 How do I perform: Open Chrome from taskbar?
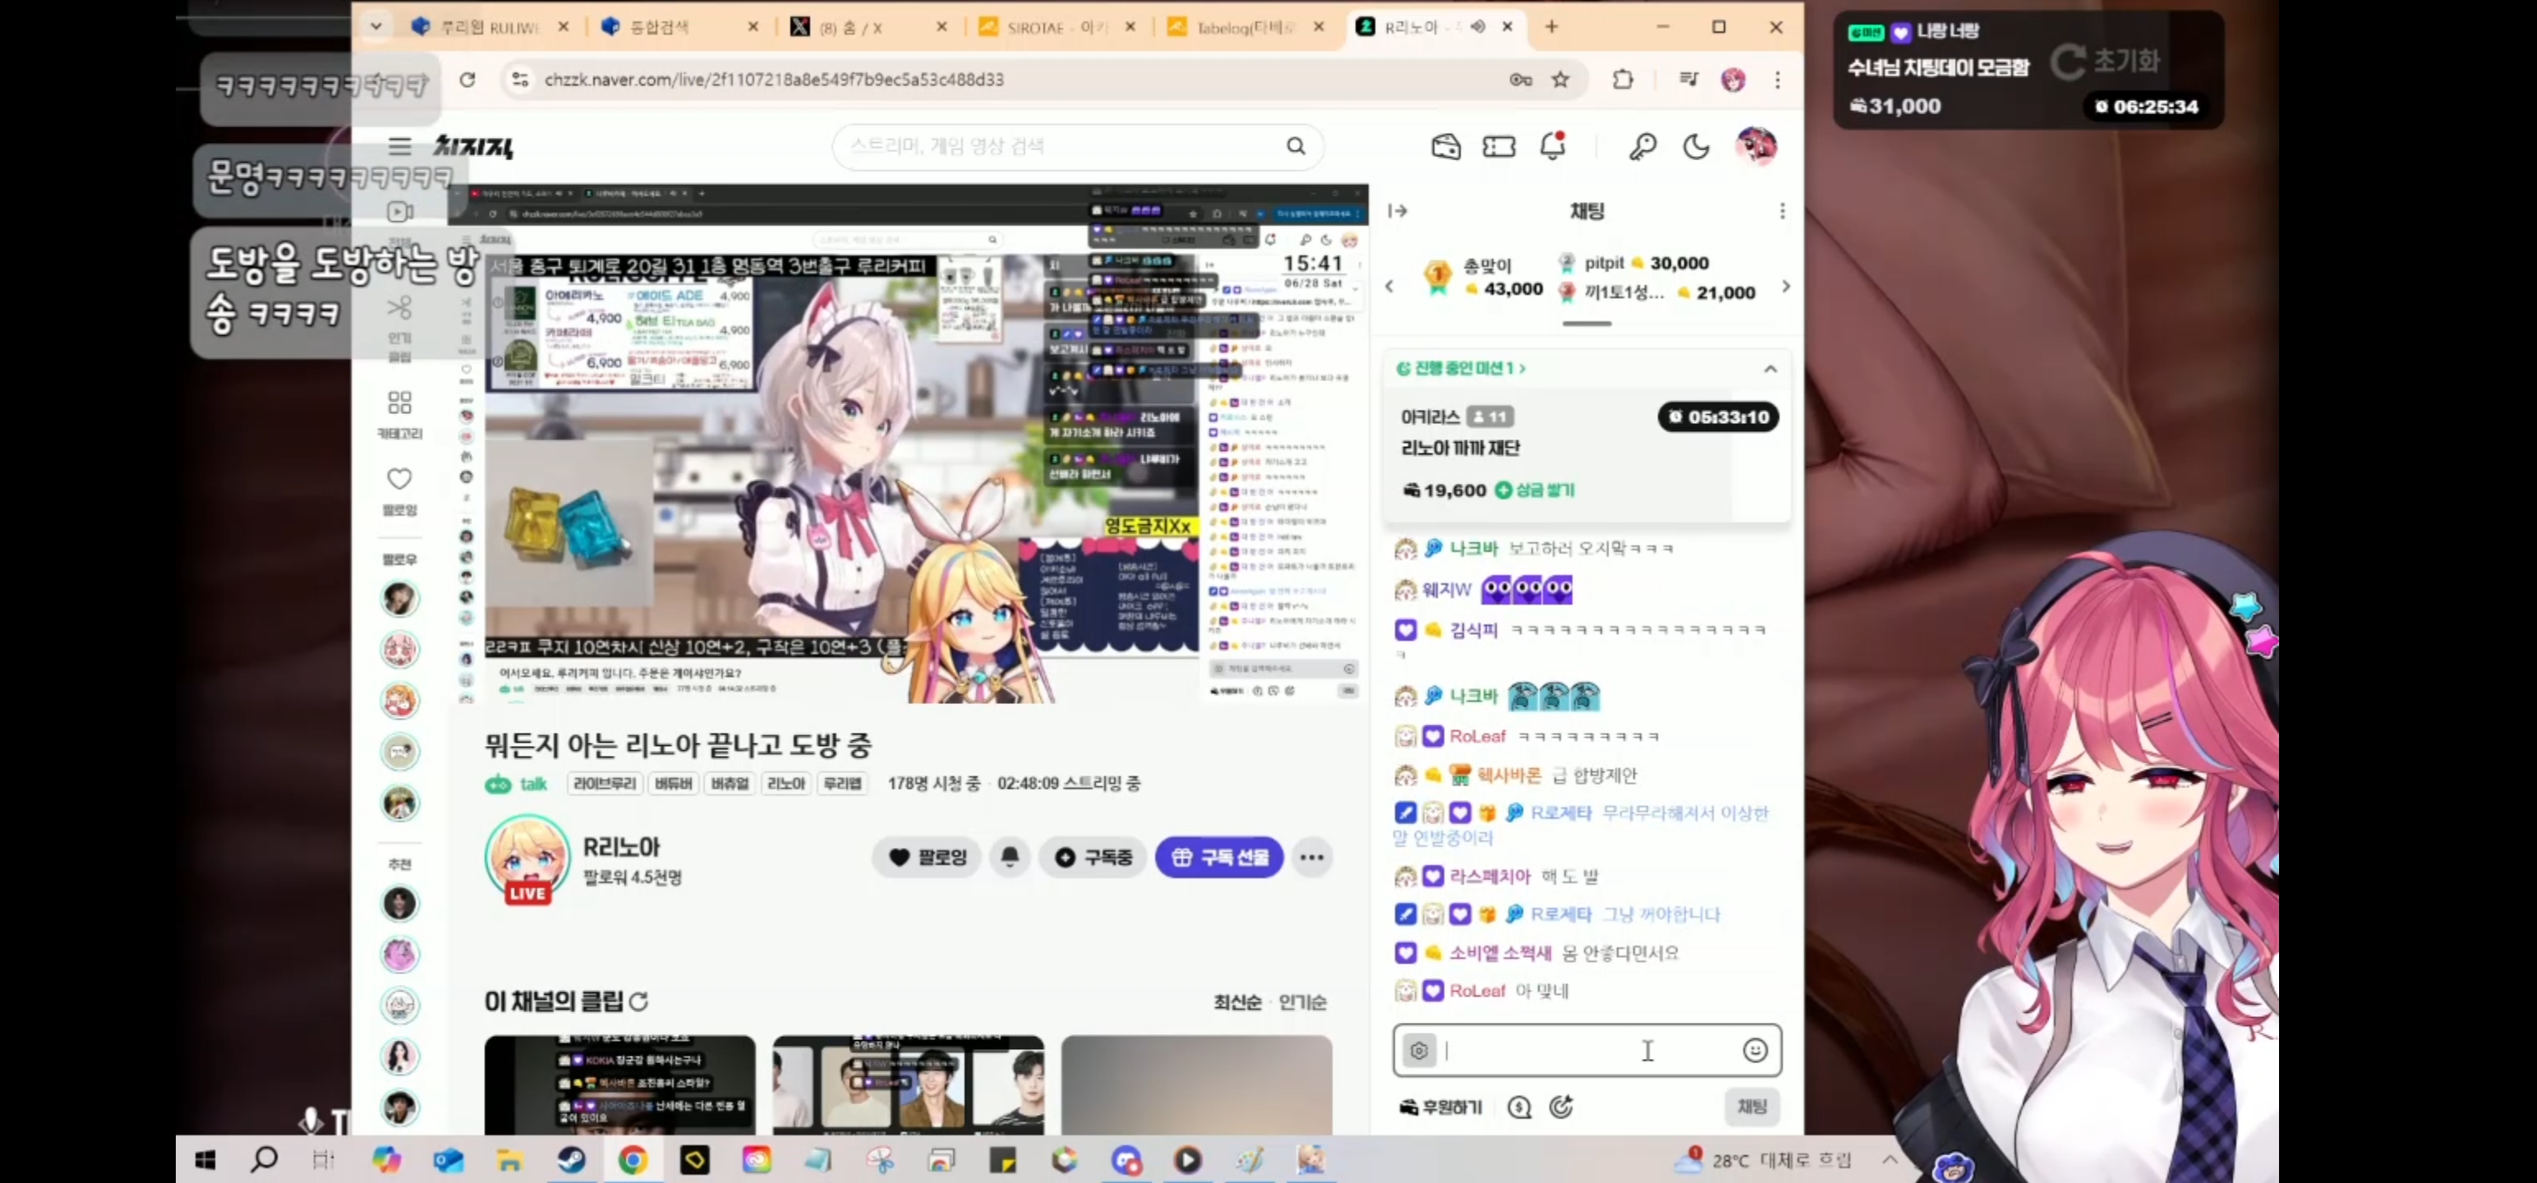click(633, 1160)
